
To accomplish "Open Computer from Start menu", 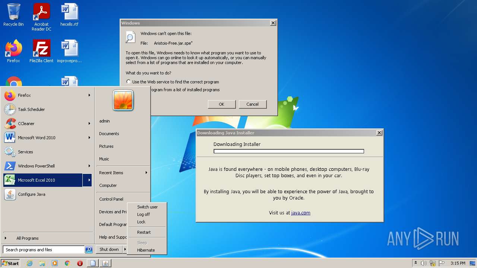I will pos(108,185).
